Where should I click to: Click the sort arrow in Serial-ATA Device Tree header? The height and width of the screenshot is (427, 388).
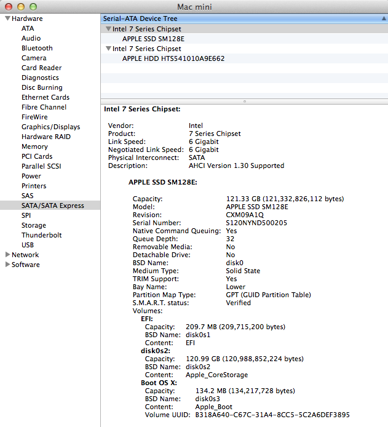pyautogui.click(x=384, y=18)
